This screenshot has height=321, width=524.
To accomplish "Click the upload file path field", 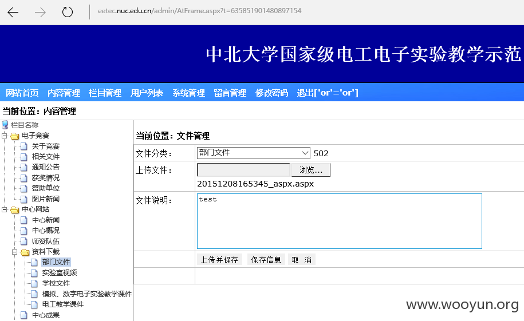I will (x=243, y=170).
